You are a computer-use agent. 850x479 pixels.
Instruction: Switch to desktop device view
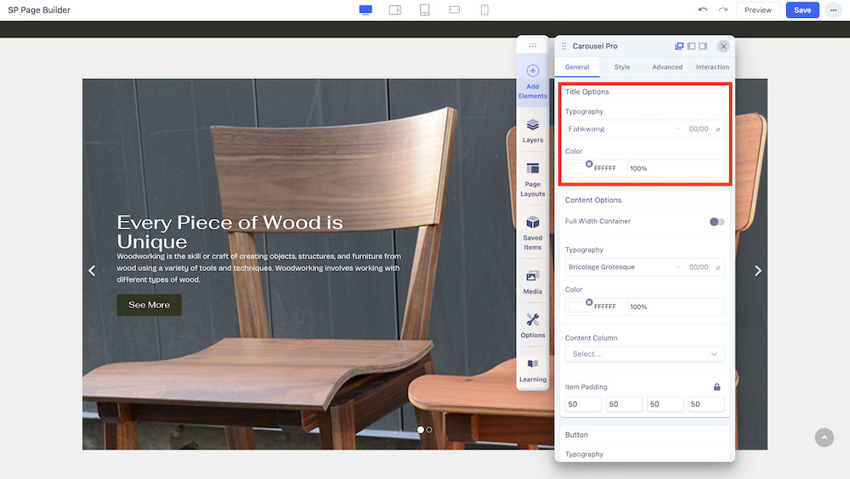coord(365,10)
